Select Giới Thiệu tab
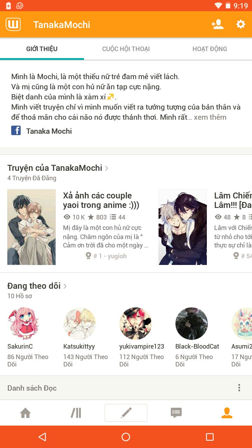The height and width of the screenshot is (448, 252). [42, 49]
